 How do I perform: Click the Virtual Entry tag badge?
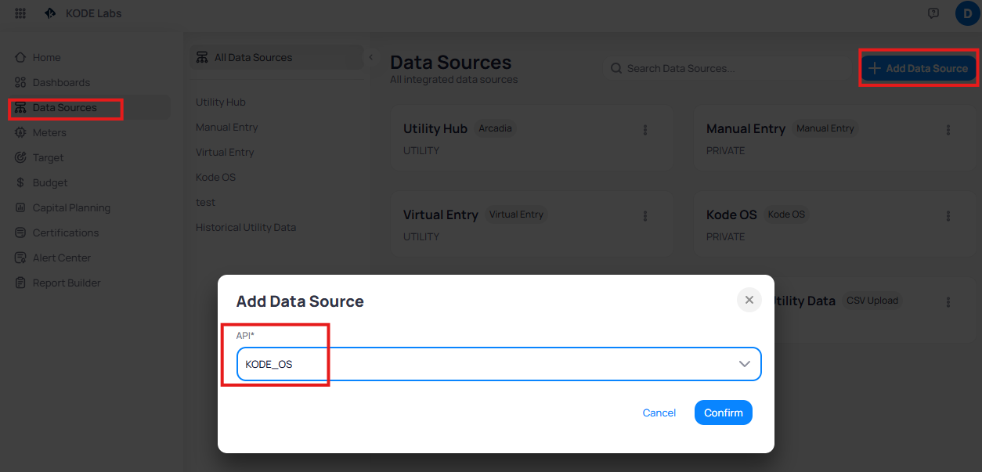(x=516, y=214)
